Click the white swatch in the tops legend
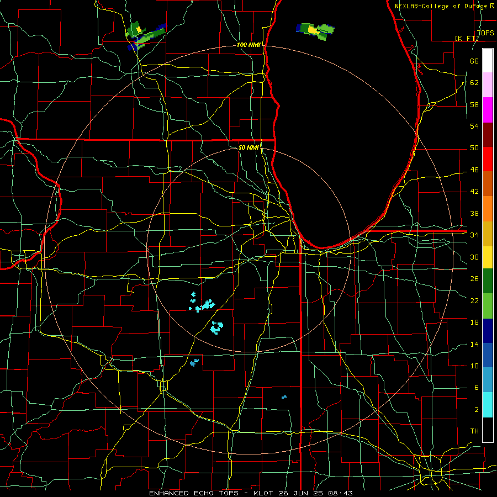 (488, 61)
